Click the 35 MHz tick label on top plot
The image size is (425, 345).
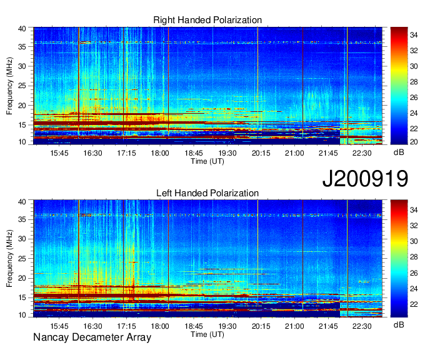(x=22, y=47)
